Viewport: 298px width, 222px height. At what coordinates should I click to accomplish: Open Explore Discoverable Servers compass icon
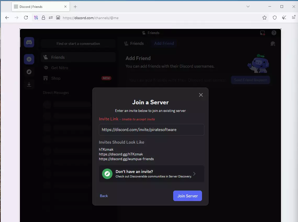29,72
